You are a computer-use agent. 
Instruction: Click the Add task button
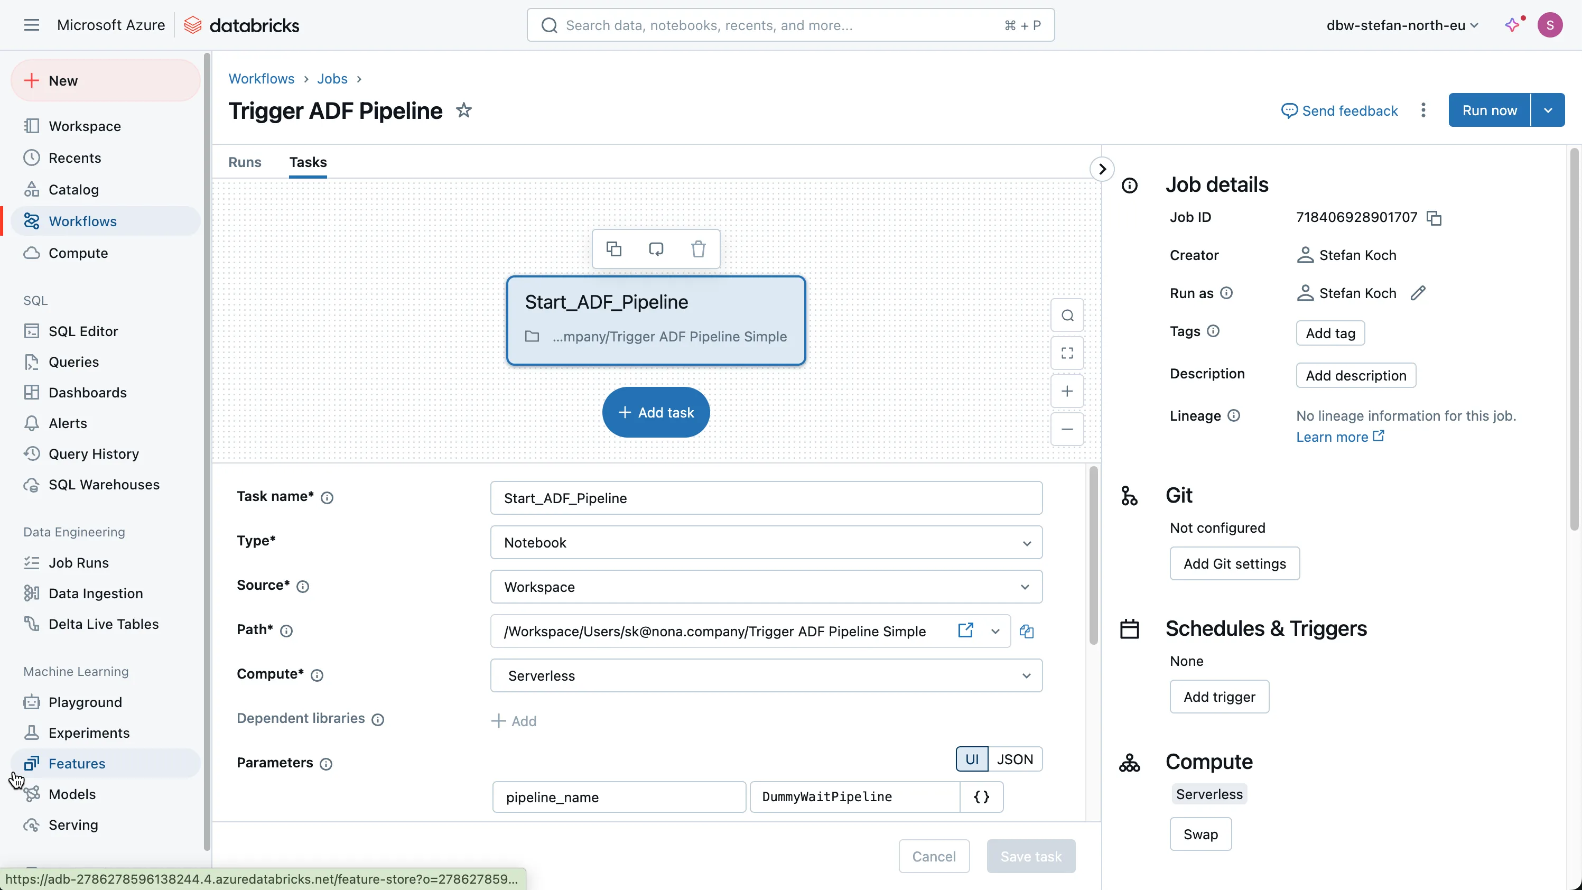coord(656,412)
